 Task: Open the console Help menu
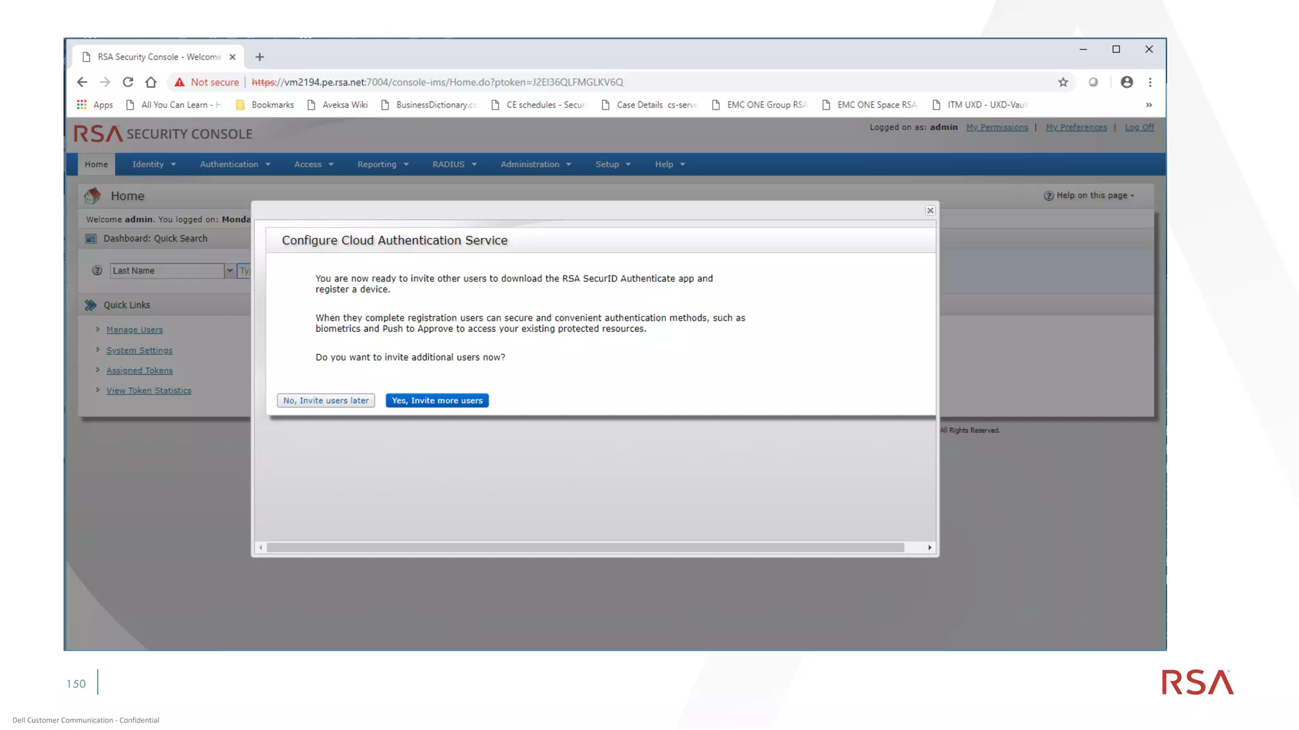[670, 165]
